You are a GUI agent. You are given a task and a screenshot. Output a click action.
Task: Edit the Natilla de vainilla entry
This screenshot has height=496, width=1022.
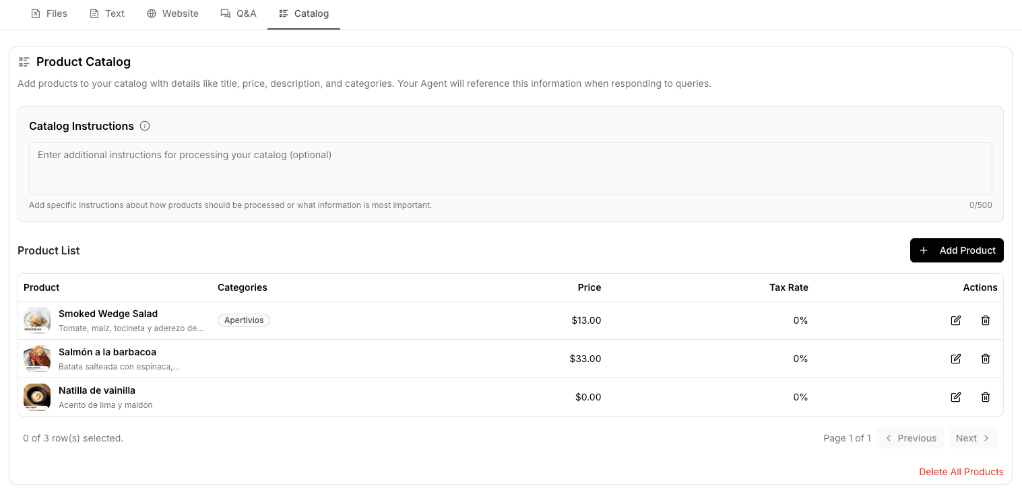tap(955, 397)
